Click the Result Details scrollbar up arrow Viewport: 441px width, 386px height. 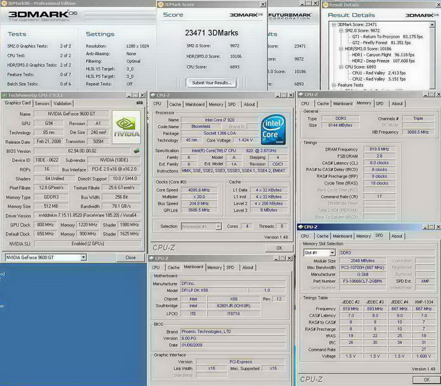pos(432,25)
